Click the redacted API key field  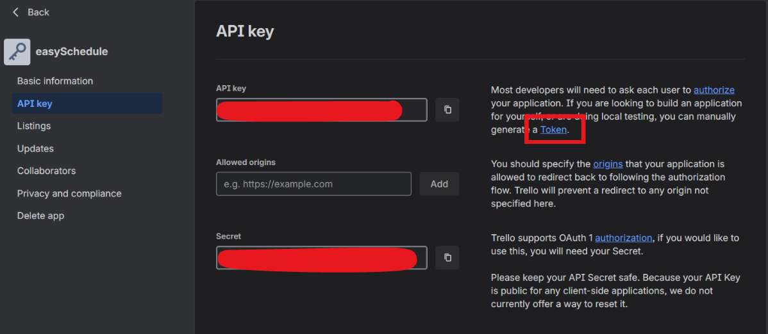(321, 110)
